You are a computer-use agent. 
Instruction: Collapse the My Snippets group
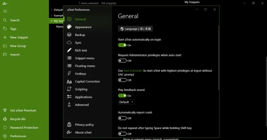tap(51, 21)
